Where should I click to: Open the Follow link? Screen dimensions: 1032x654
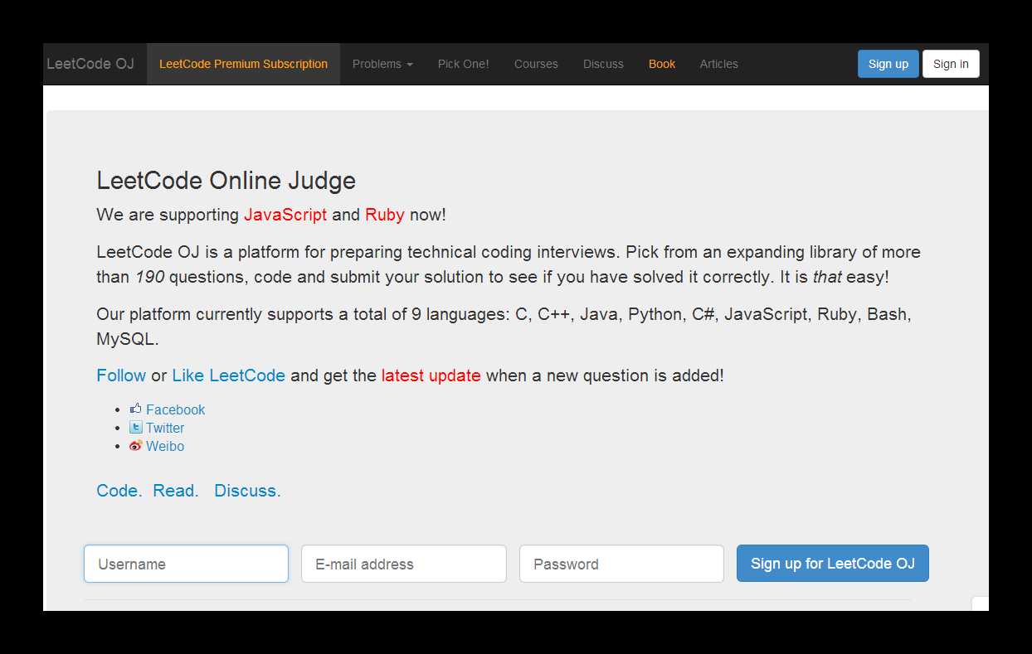coord(121,375)
